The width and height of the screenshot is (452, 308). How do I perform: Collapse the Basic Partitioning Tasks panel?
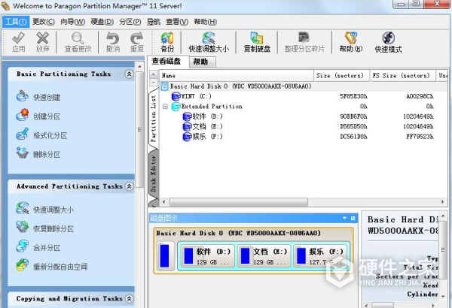(129, 74)
